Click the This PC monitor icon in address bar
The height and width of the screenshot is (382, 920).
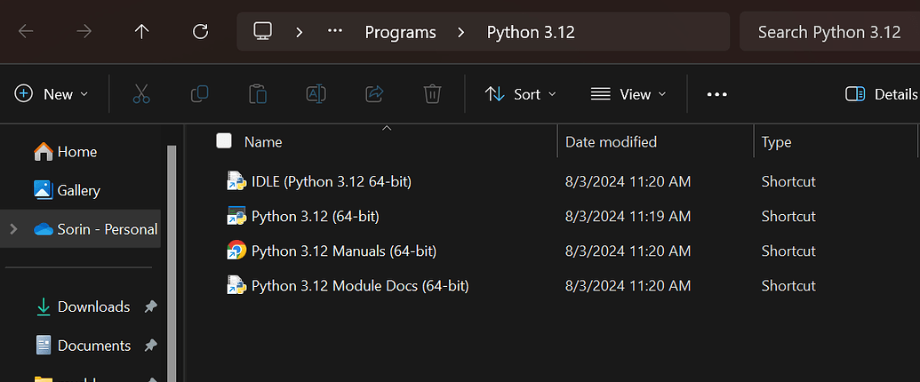(x=262, y=31)
